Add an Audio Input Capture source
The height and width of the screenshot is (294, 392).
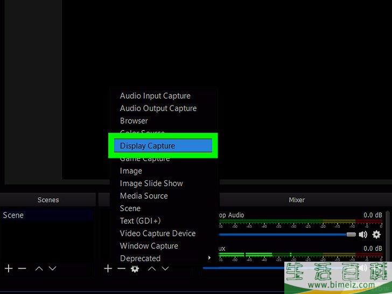[x=155, y=96]
